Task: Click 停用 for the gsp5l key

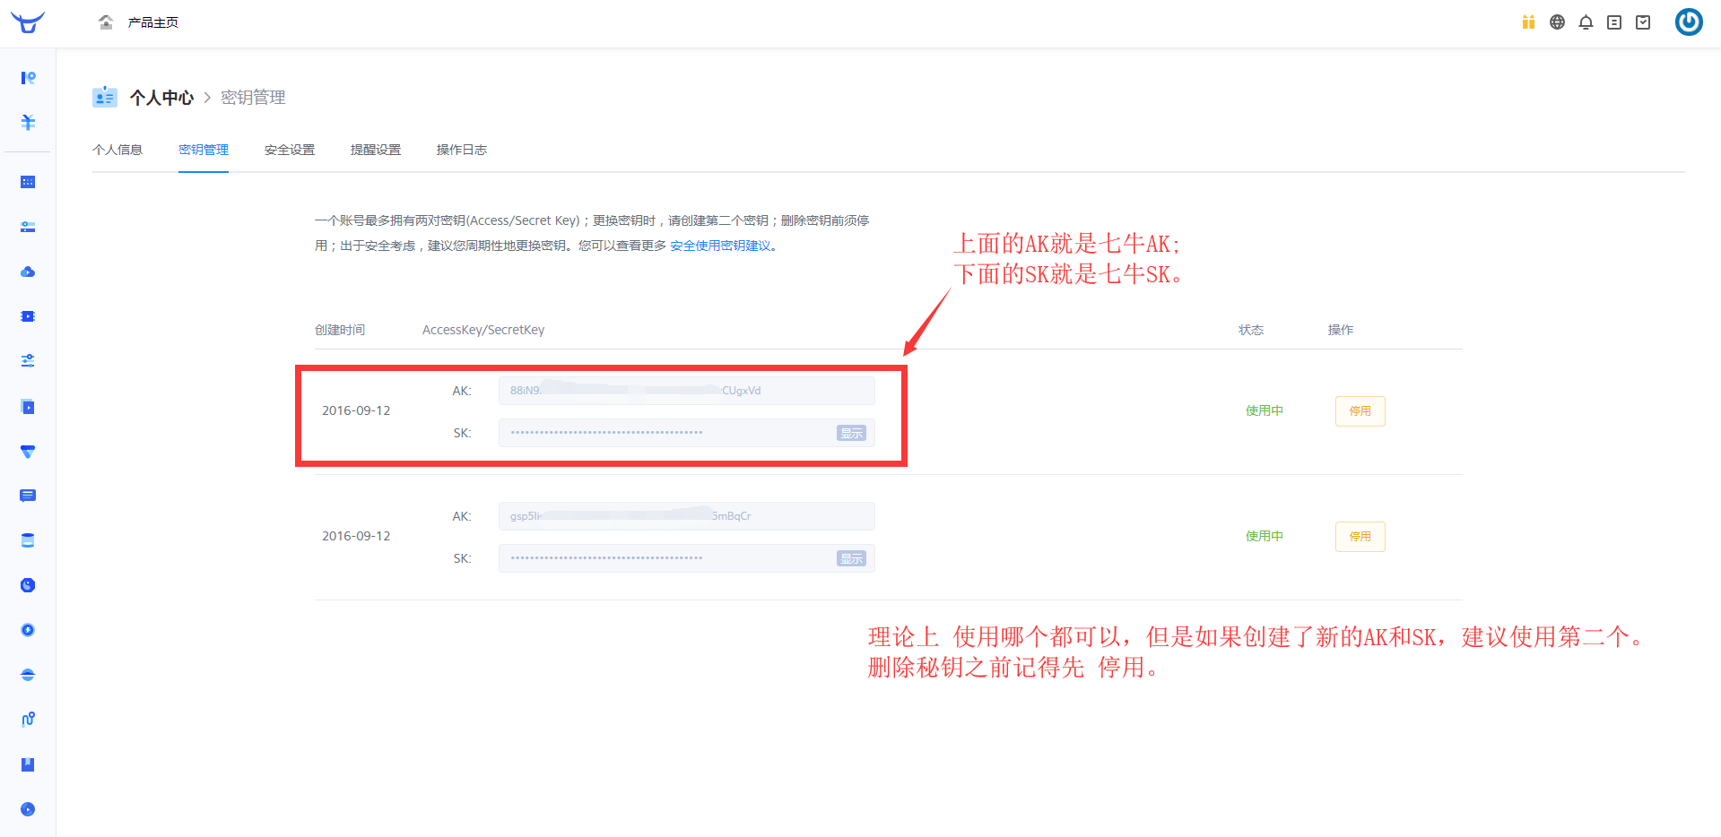Action: coord(1360,537)
